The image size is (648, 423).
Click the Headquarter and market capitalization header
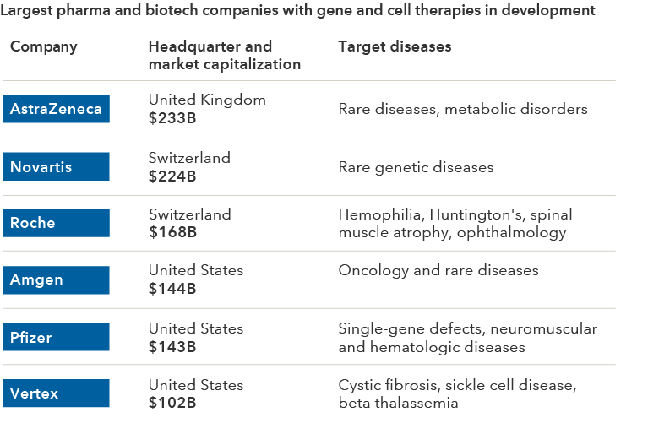pyautogui.click(x=224, y=55)
